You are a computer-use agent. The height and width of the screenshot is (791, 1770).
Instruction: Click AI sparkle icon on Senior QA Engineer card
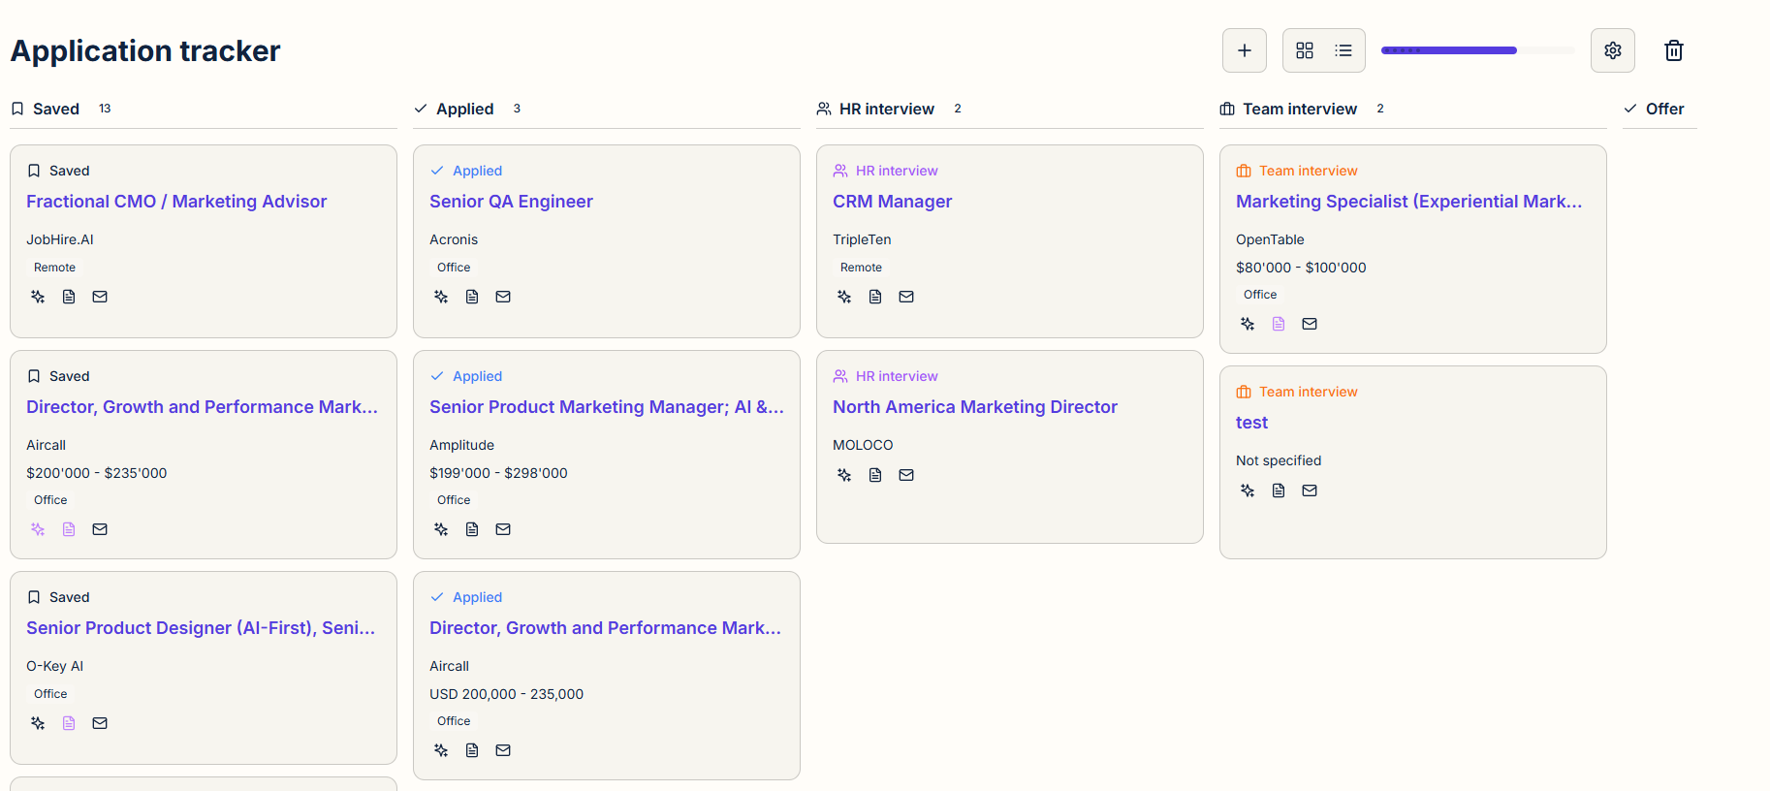[441, 297]
